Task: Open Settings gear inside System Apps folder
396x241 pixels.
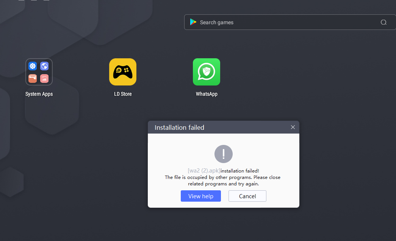Action: [33, 66]
